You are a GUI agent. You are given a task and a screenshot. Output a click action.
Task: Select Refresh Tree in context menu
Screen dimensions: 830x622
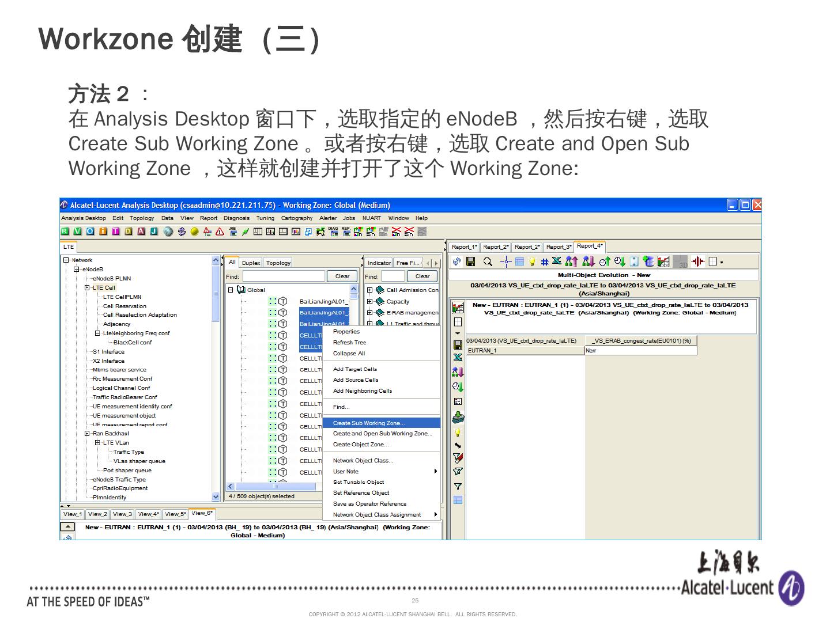click(x=381, y=343)
